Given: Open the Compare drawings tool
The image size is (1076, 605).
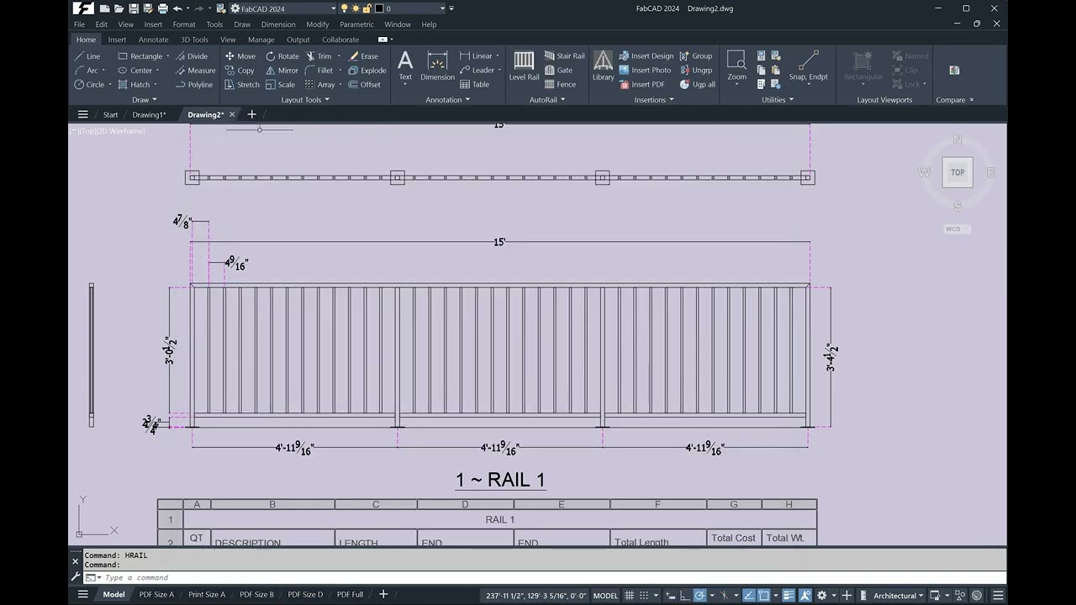Looking at the screenshot, I should pos(954,71).
